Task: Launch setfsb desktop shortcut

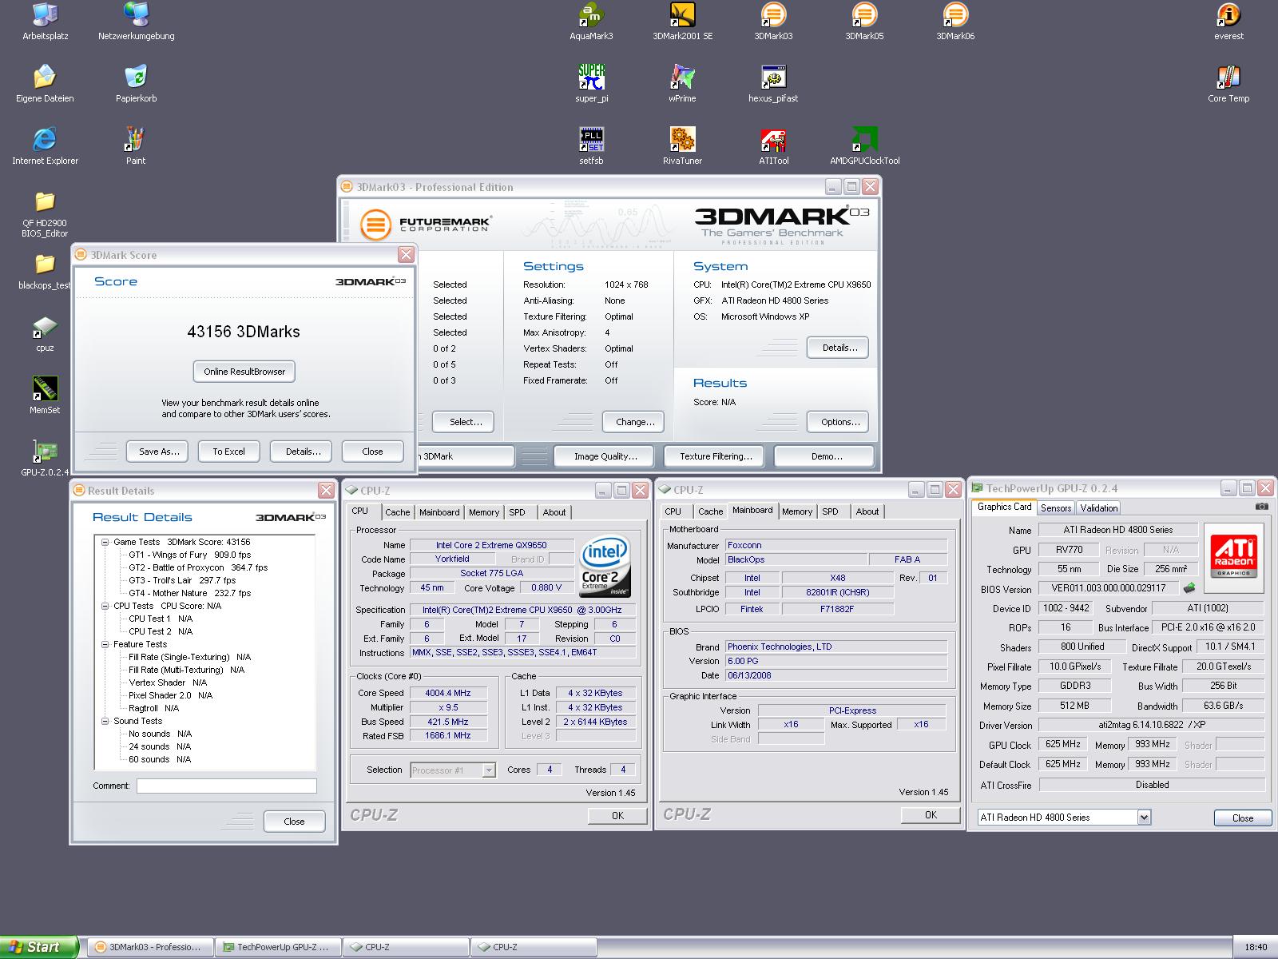Action: pos(591,146)
